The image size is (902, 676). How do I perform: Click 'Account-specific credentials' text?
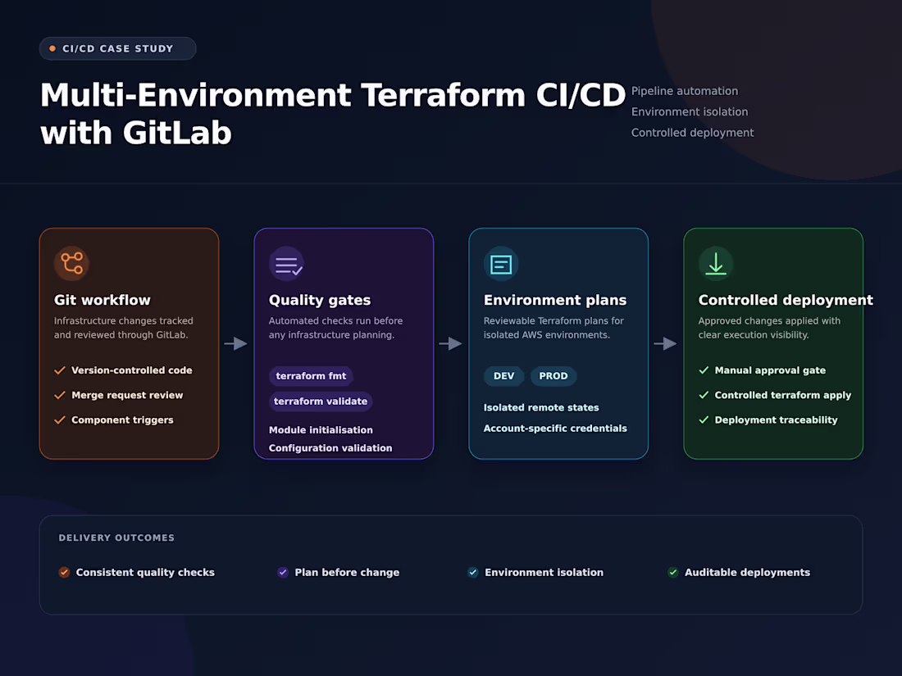point(555,429)
